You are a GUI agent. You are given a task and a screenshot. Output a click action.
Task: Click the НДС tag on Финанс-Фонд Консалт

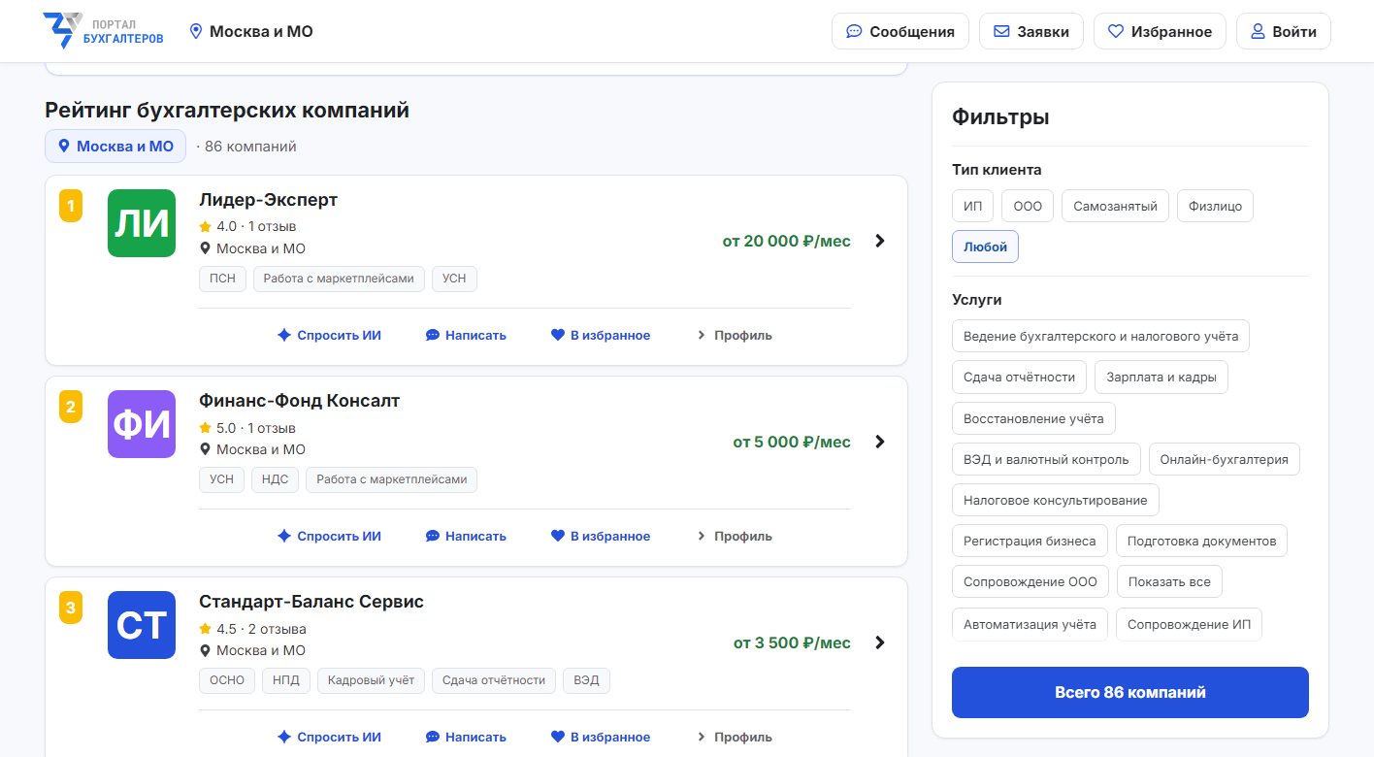point(276,479)
